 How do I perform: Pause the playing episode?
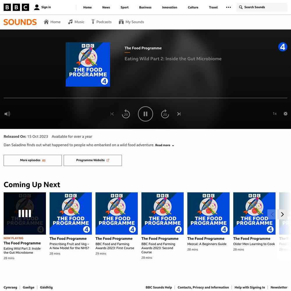click(145, 114)
